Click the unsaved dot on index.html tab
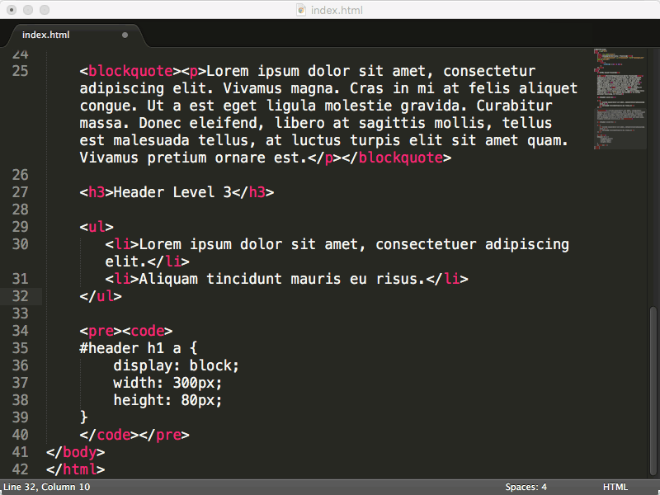The height and width of the screenshot is (495, 660). [125, 35]
